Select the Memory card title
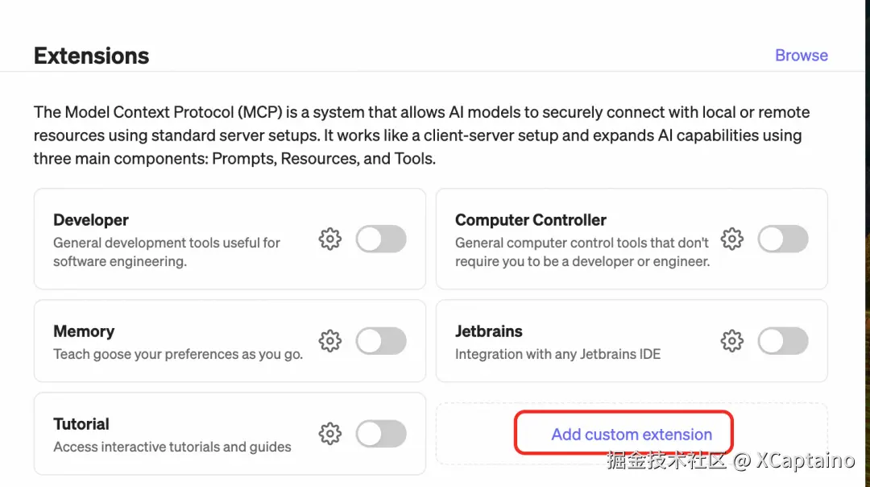 84,331
